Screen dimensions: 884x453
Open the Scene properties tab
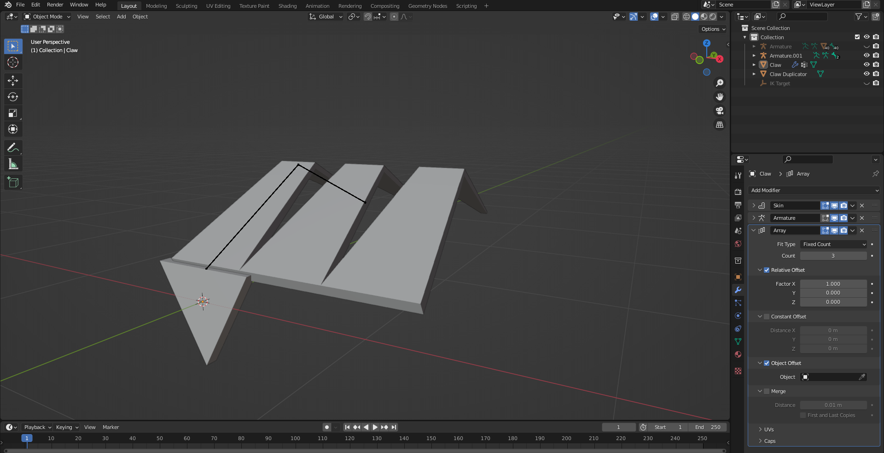tap(738, 230)
